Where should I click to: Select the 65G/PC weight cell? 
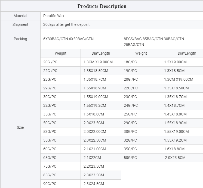click(x=60, y=158)
